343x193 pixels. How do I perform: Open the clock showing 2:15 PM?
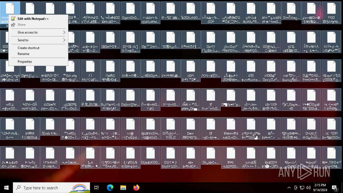click(320, 188)
